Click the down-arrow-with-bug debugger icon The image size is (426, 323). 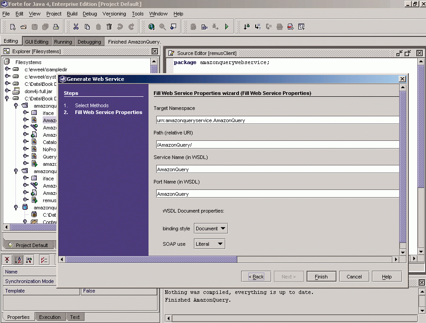pyautogui.click(x=247, y=27)
